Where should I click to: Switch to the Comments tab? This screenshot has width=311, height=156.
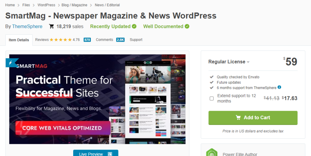104,40
